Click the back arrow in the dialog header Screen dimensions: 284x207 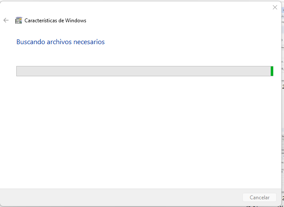pyautogui.click(x=6, y=20)
